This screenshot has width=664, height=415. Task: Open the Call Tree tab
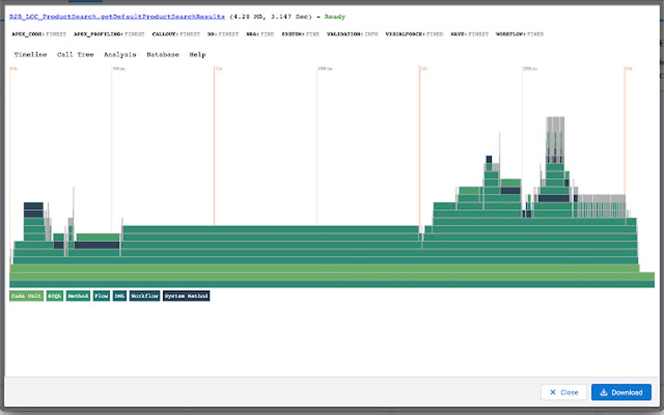(x=76, y=55)
